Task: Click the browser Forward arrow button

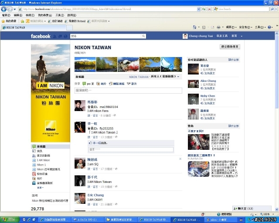Action: pos(10,9)
